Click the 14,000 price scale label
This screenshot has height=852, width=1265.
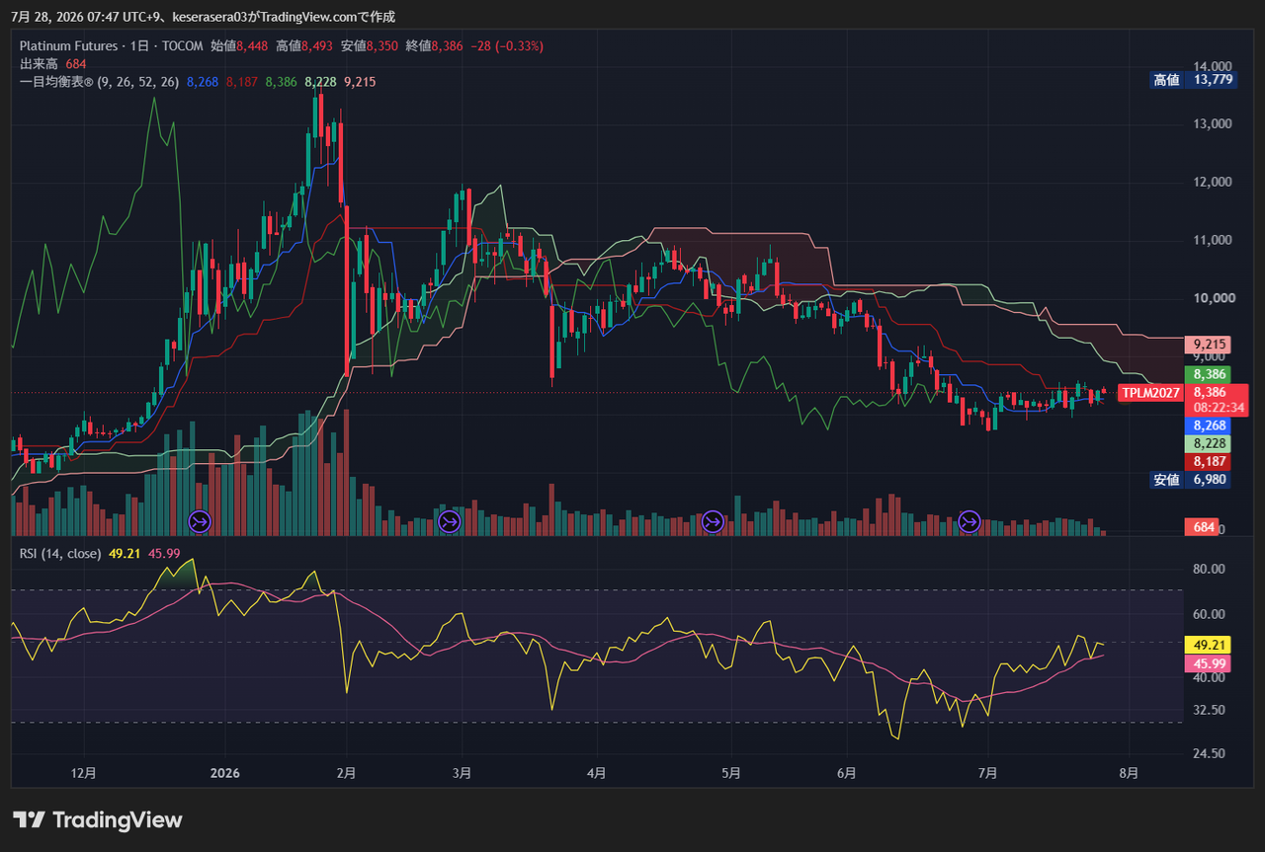coord(1213,66)
